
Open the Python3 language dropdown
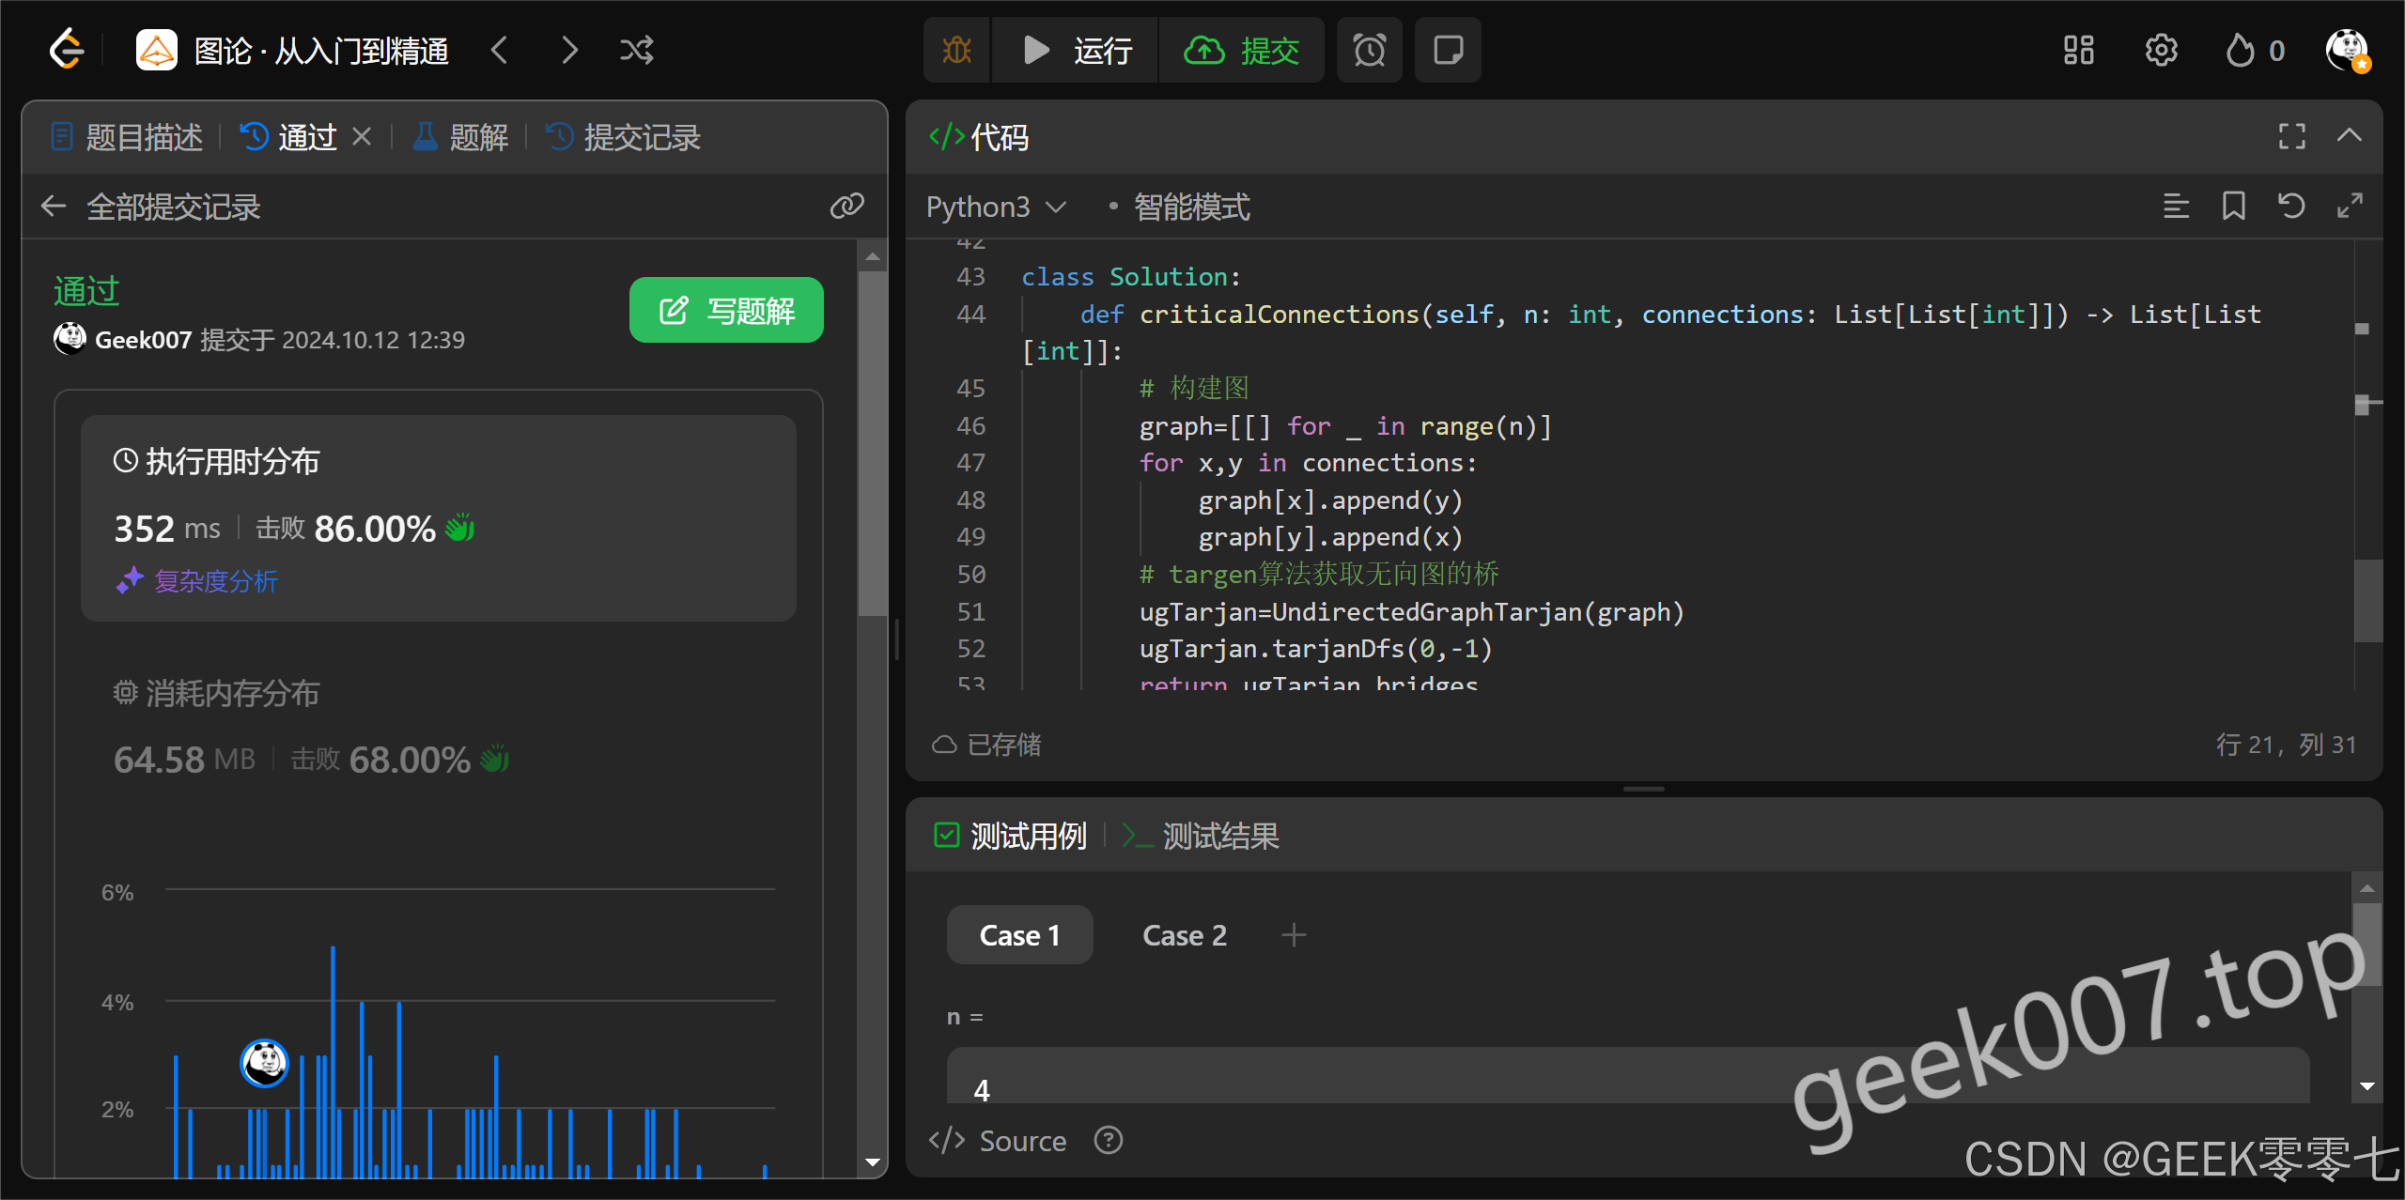click(x=995, y=207)
